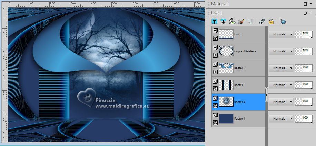
Task: Click the layer type icon of Raster 1
Action: (x=215, y=115)
